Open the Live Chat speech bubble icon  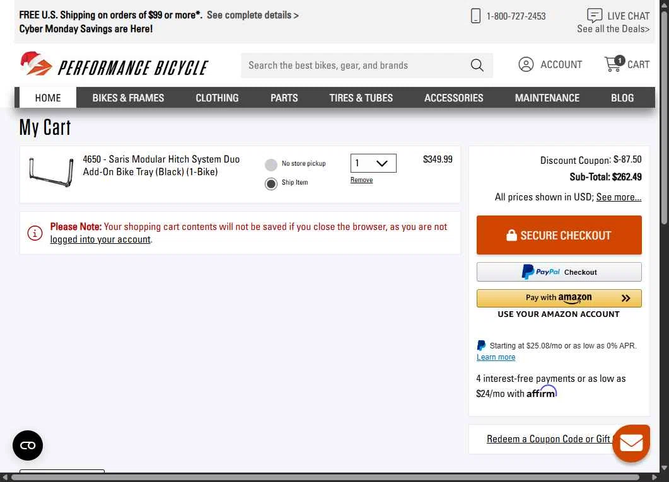595,15
